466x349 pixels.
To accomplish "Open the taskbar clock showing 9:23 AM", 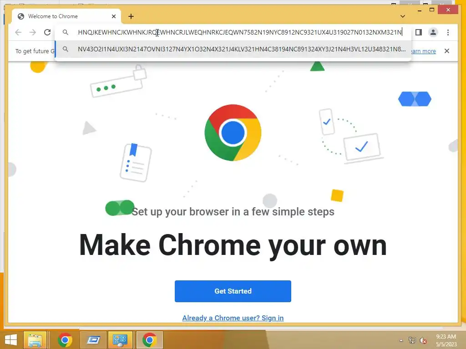I will (x=446, y=340).
